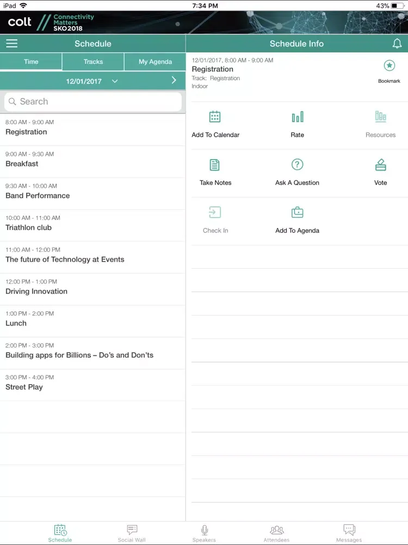Click the Schedule Info header title

pyautogui.click(x=296, y=44)
